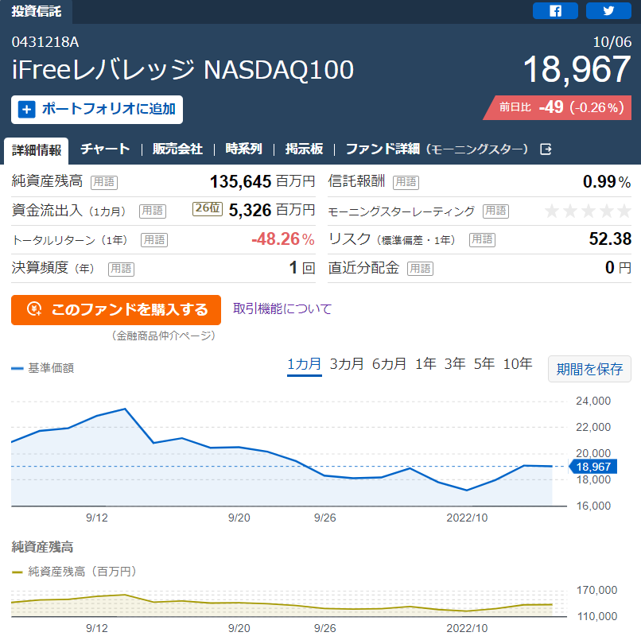Click the 18,967 price marker on the chart
Viewport: 641px width, 640px height.
tap(593, 467)
